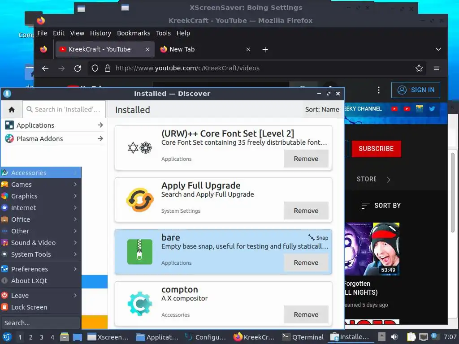This screenshot has height=344, width=459.
Task: Open the System Tools submenu
Action: point(41,254)
